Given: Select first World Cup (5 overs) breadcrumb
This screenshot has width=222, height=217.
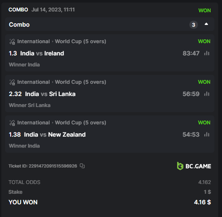Looking at the screenshot, I should coord(80,41).
